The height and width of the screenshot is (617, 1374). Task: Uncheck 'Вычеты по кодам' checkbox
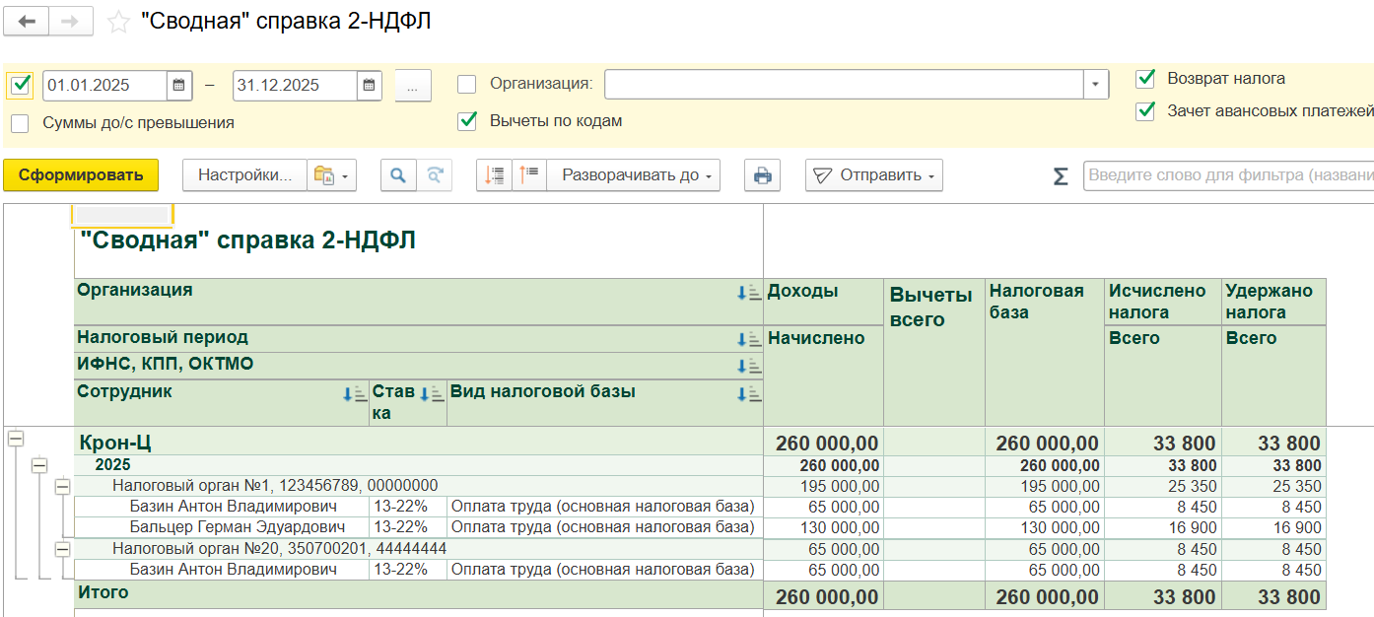tap(467, 121)
